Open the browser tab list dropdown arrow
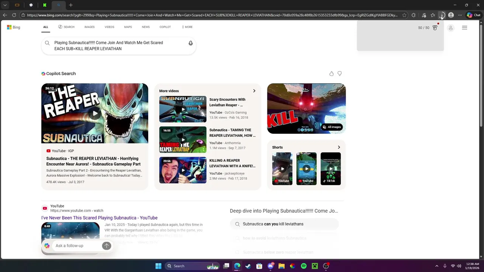Viewport: 484px width, 272px height. [x=5, y=5]
